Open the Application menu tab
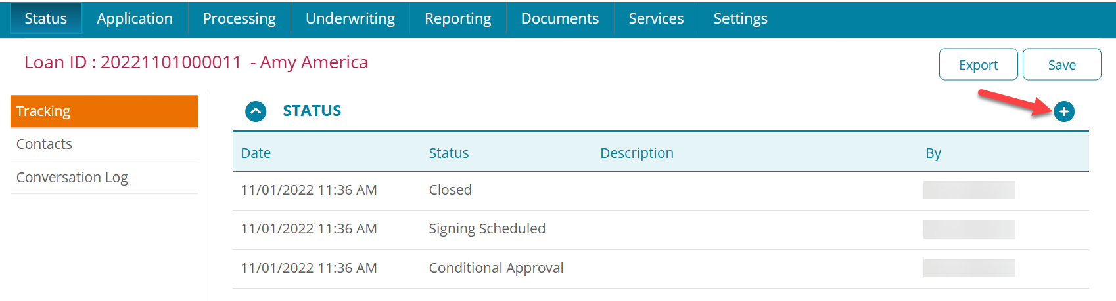Image resolution: width=1116 pixels, height=301 pixels. pos(135,18)
